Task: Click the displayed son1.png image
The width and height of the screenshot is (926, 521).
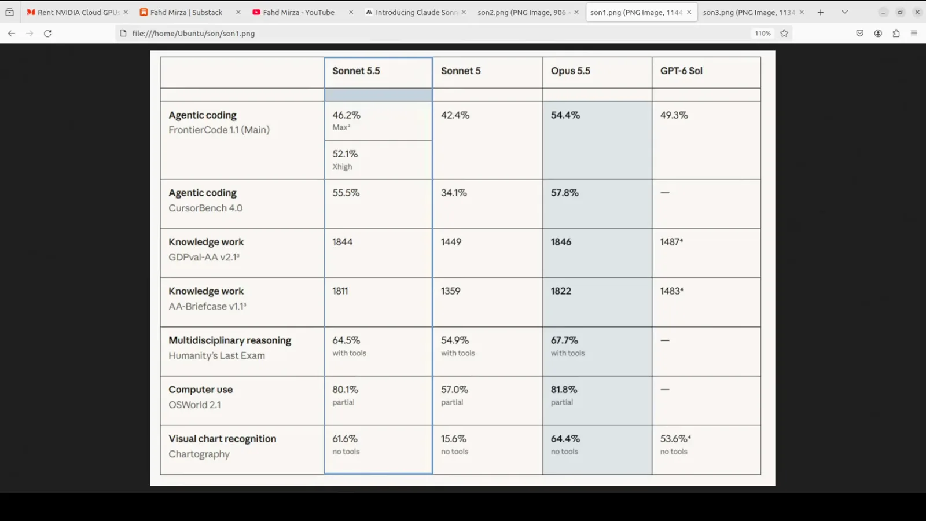Action: tap(462, 268)
